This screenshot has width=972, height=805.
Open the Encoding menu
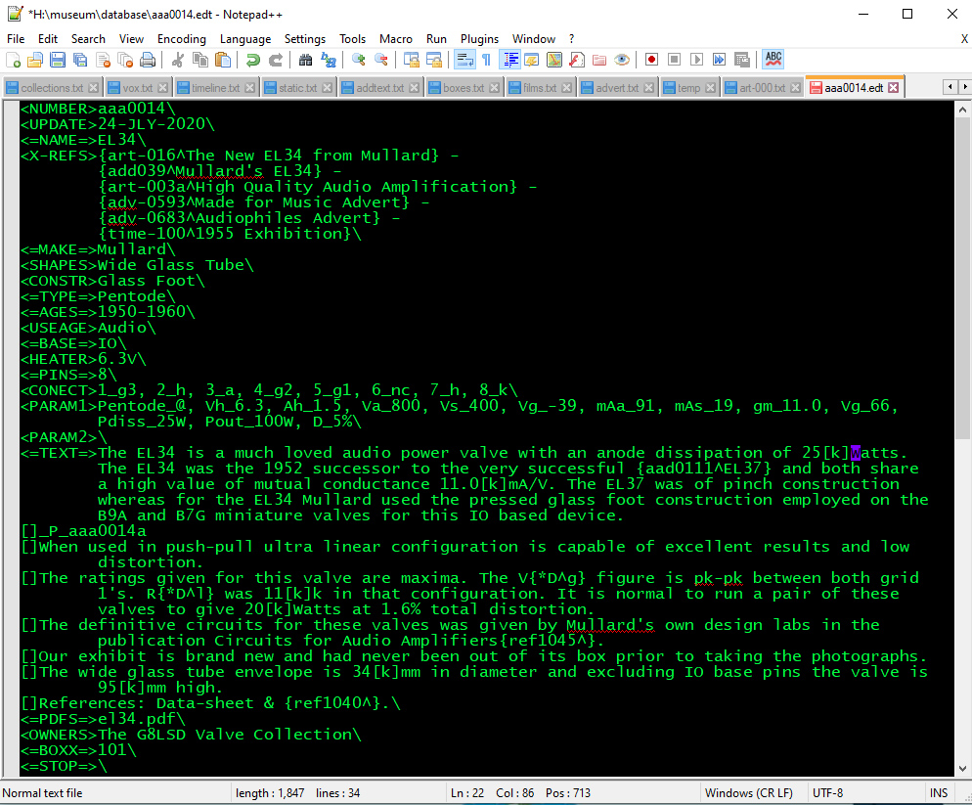click(x=182, y=39)
